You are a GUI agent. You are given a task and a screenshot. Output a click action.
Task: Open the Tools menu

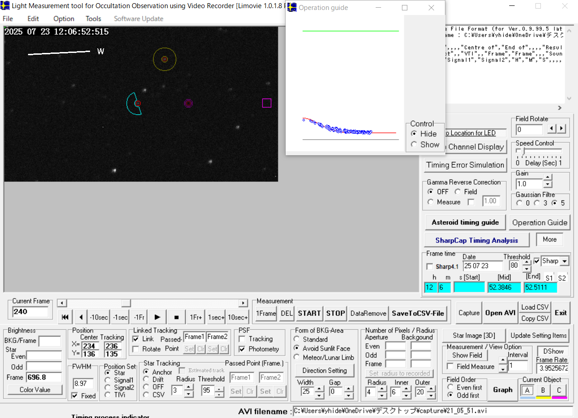click(93, 19)
